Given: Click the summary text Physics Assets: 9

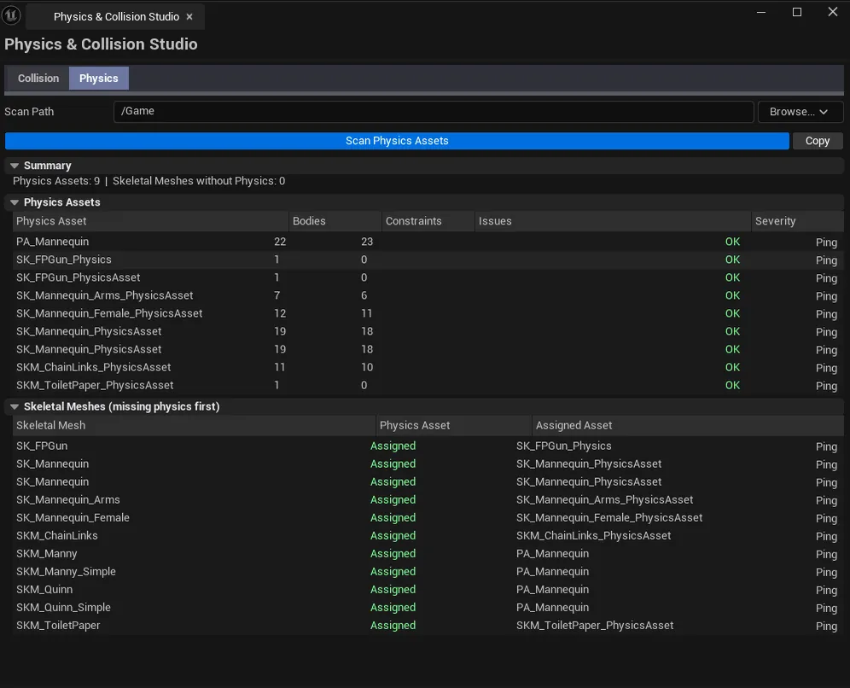Looking at the screenshot, I should (x=56, y=181).
